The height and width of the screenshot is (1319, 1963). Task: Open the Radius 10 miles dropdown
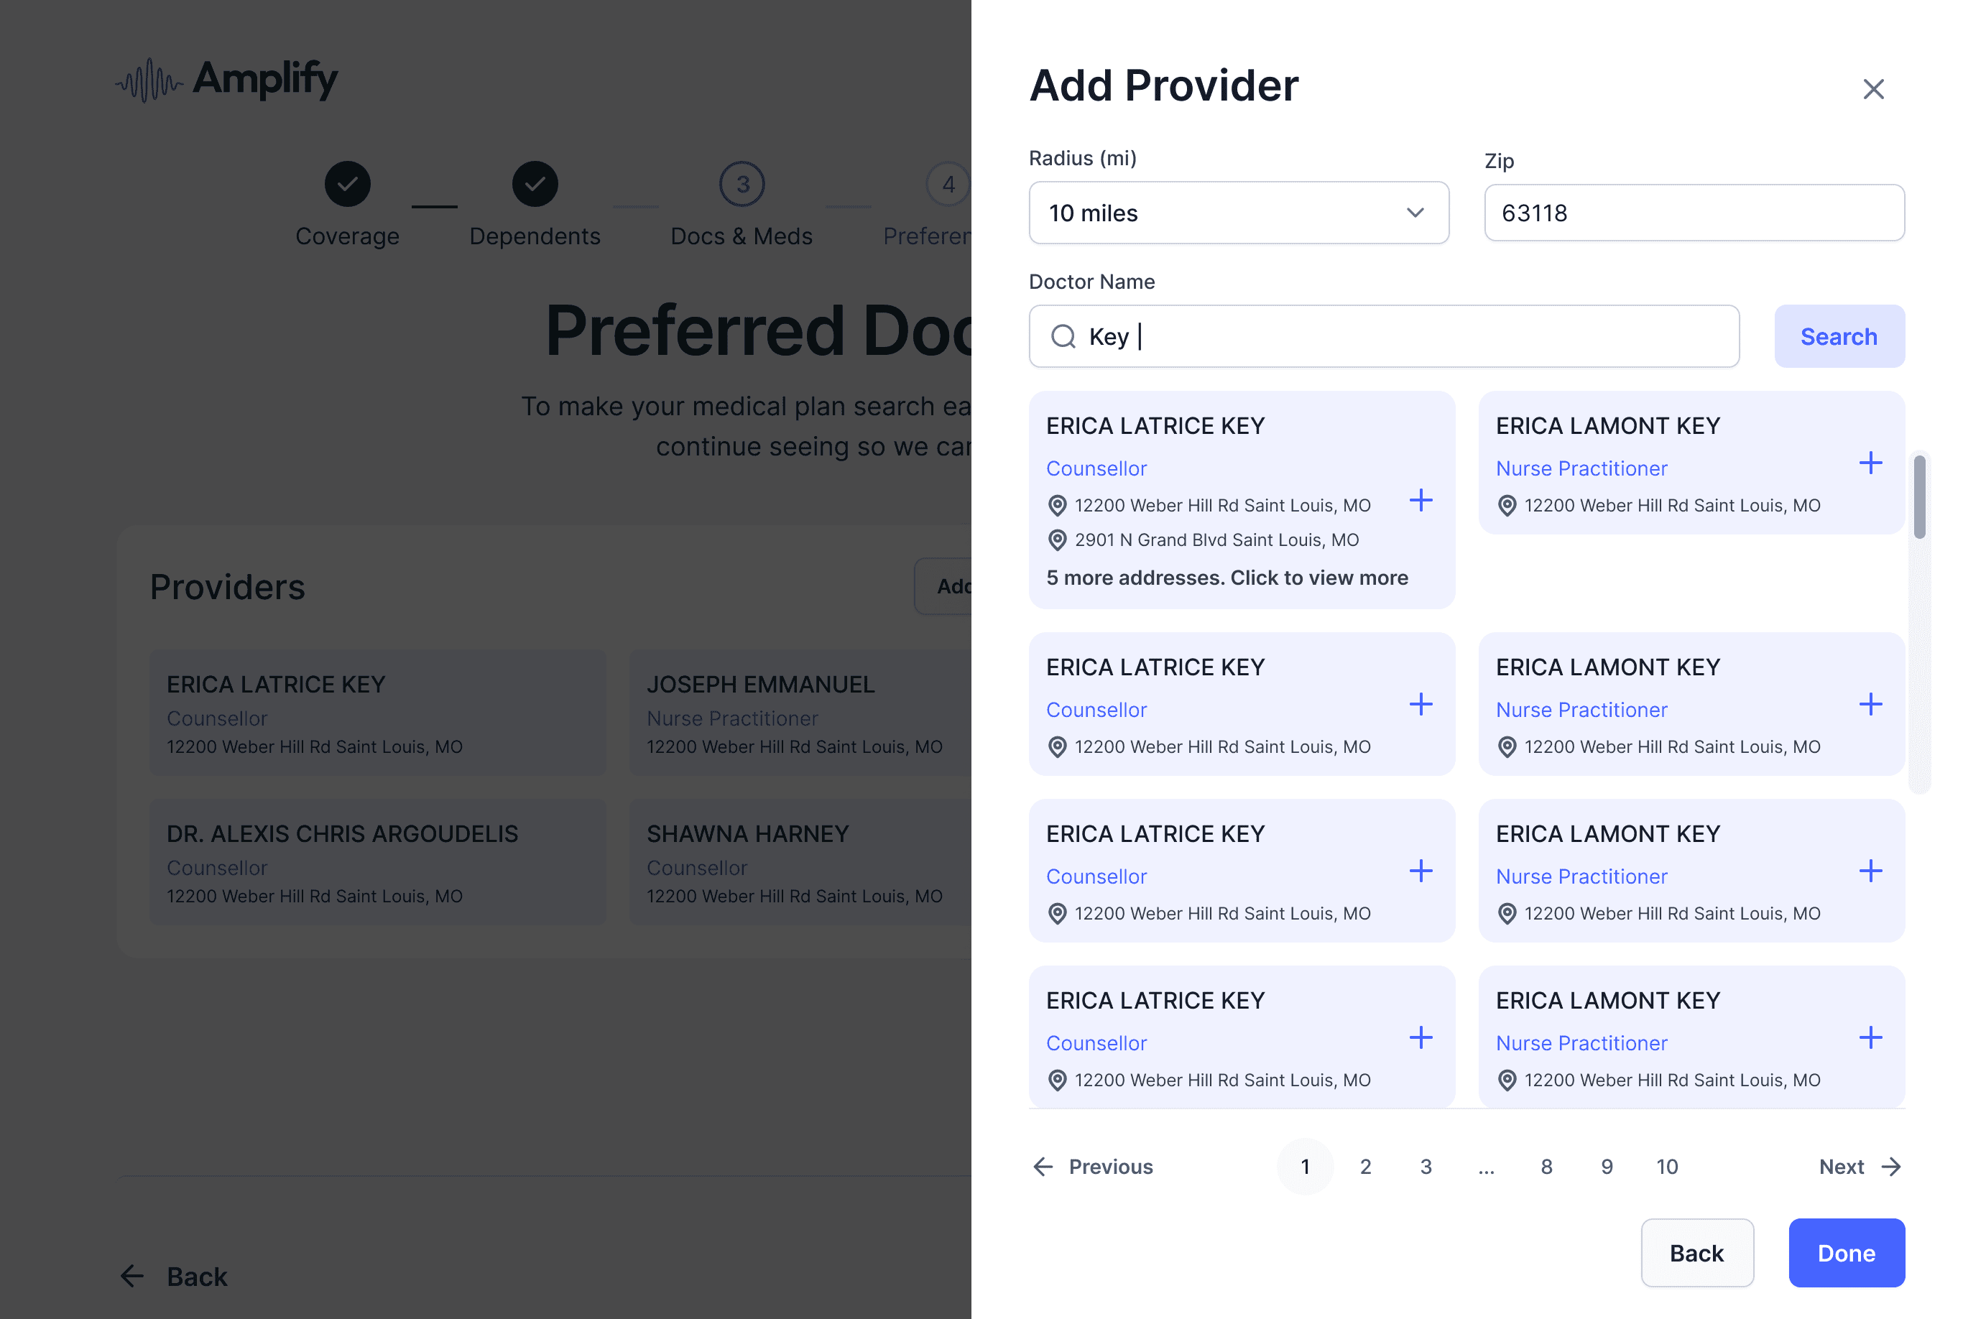pos(1238,213)
